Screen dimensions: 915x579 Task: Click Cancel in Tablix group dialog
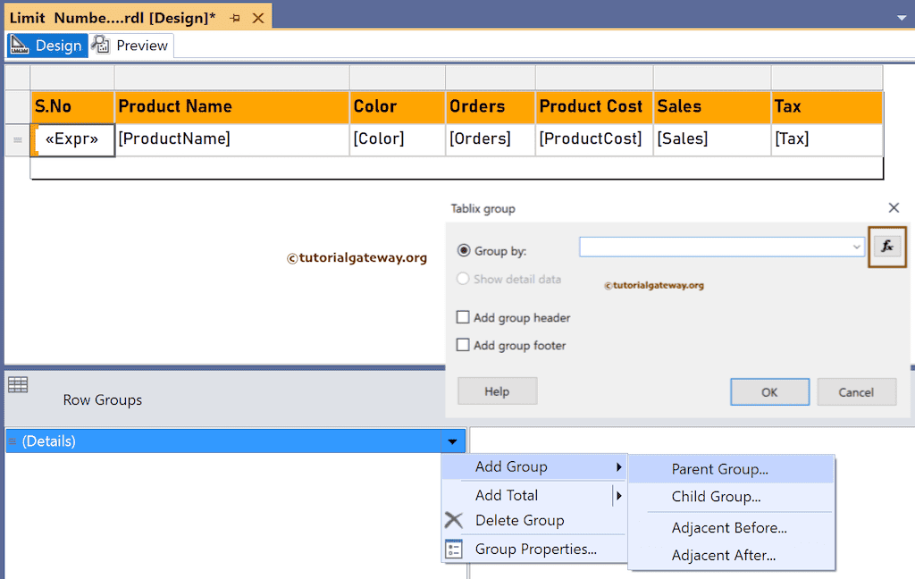click(x=856, y=391)
